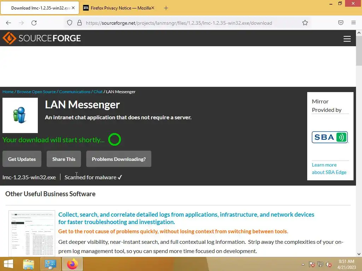Viewport: 362px width, 271px height.
Task: Click the LAN Messenger title heading
Action: coord(82,104)
